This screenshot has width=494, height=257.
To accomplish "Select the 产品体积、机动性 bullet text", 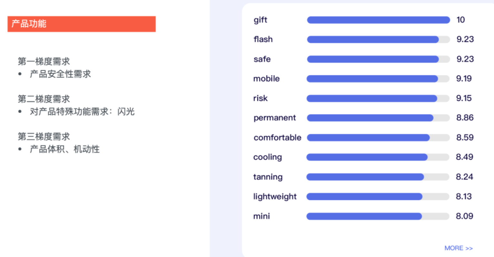I will click(65, 149).
